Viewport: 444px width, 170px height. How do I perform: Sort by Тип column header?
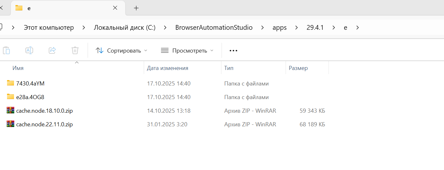click(229, 68)
